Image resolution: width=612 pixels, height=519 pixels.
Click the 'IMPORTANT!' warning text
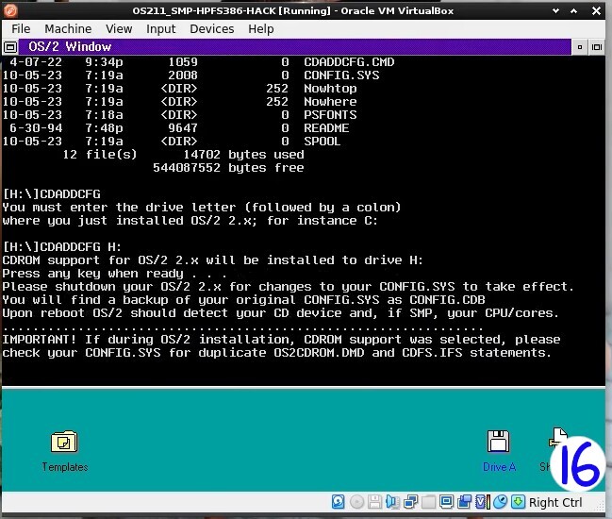(x=40, y=340)
